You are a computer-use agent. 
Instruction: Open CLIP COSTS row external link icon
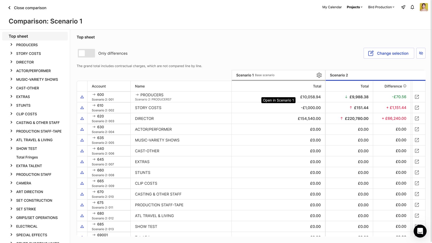[x=417, y=183]
